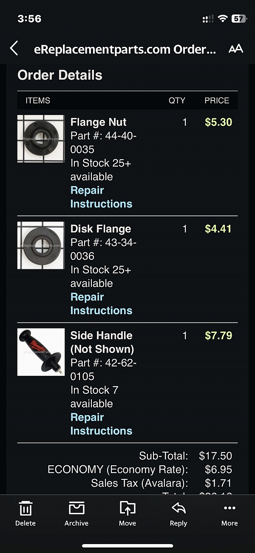Screen dimensions: 255x553
Task: Open Side Handle Repair Instructions link
Action: (101, 424)
